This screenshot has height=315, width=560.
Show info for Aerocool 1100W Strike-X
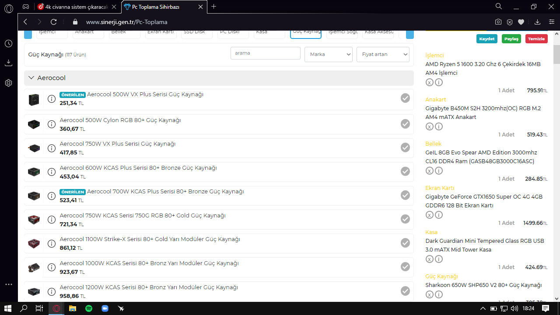(52, 243)
